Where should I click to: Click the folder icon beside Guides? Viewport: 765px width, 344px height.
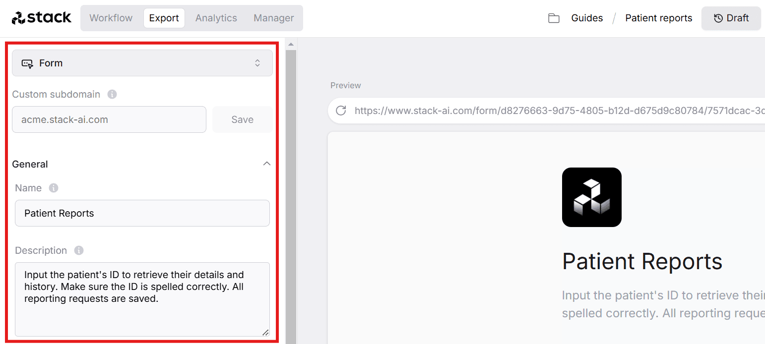[x=554, y=18]
